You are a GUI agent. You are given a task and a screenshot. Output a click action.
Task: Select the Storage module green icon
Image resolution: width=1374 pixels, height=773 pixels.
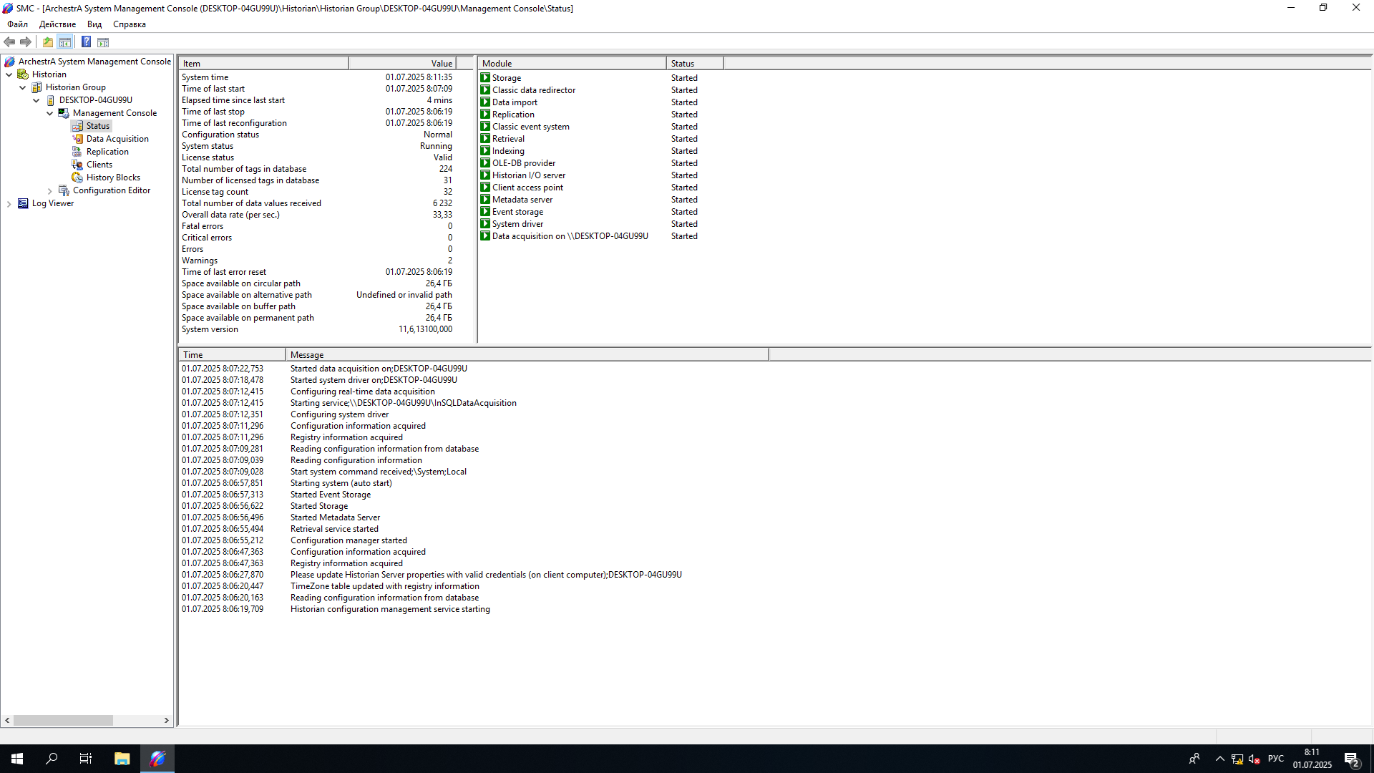(x=485, y=78)
